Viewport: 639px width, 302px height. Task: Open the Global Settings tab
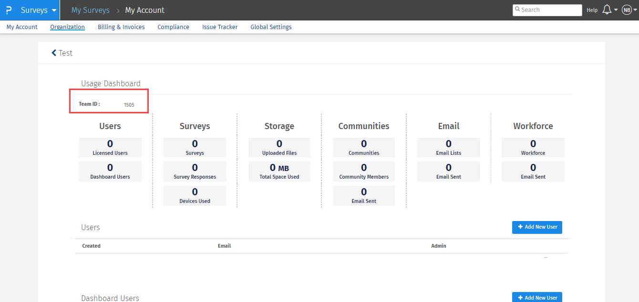pos(271,27)
